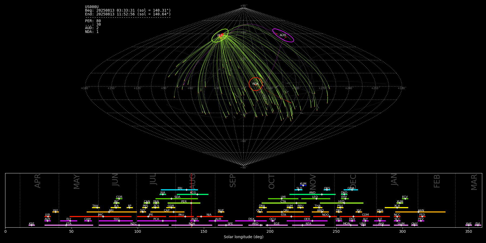The height and width of the screenshot is (243, 486).
Task: Click the 'NDA: 1' count in the legend
Action: pyautogui.click(x=92, y=32)
